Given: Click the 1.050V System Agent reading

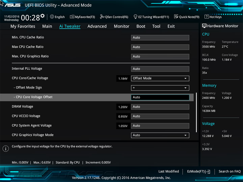Looking at the screenshot, I should 123,126.
